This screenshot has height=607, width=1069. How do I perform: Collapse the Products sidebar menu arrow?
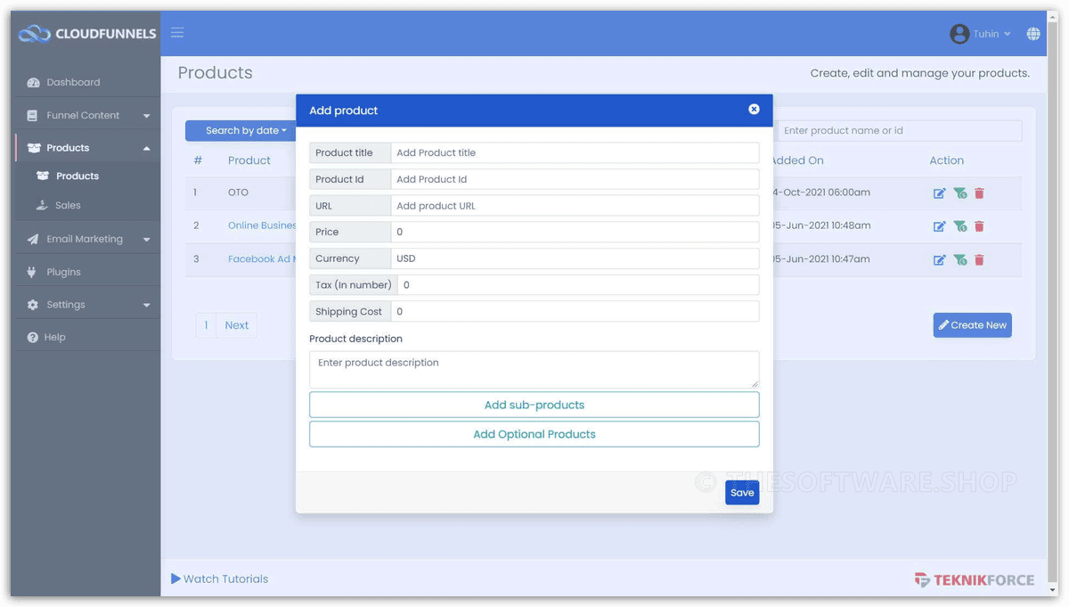(x=147, y=148)
